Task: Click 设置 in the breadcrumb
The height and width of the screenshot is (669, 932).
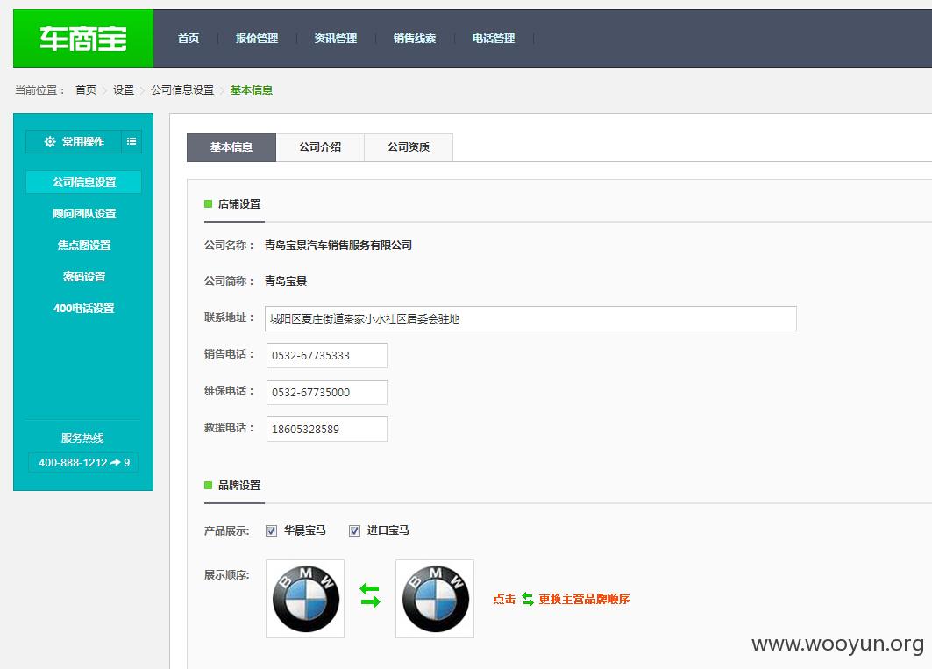Action: (124, 89)
